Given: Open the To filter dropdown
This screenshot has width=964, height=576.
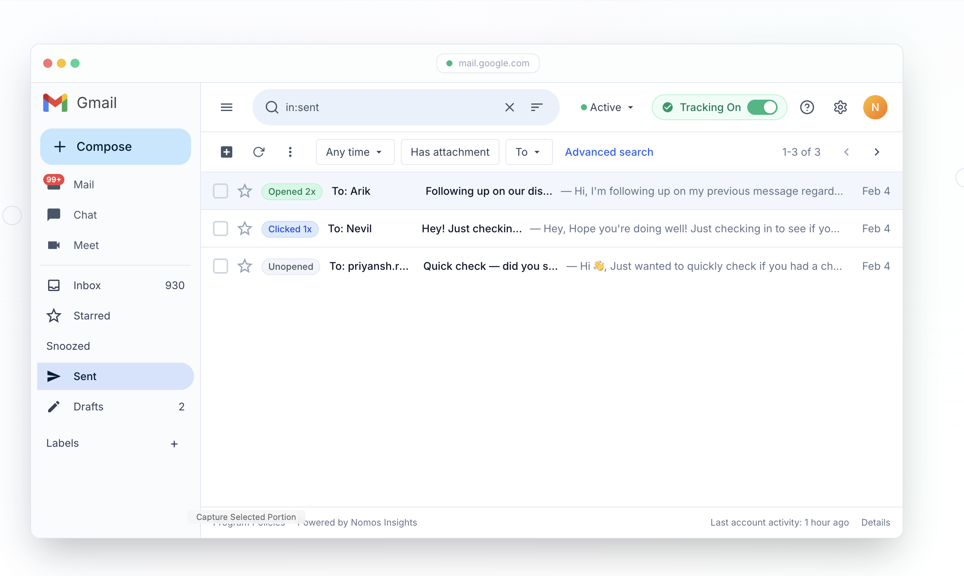Looking at the screenshot, I should 528,152.
